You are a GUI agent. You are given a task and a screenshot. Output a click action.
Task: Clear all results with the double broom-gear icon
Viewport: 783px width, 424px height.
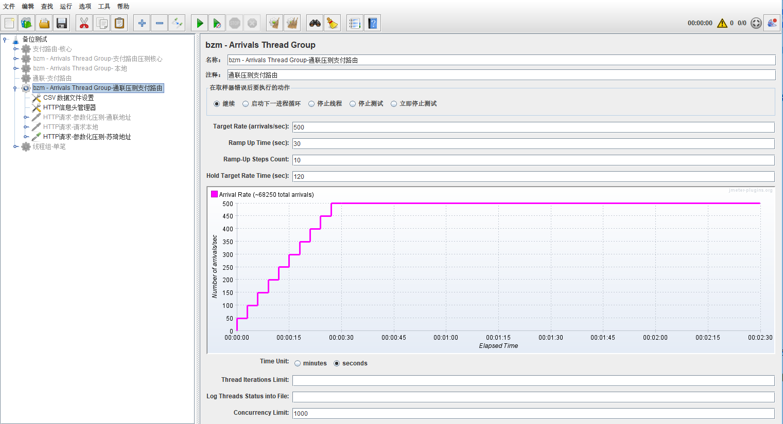pyautogui.click(x=292, y=23)
